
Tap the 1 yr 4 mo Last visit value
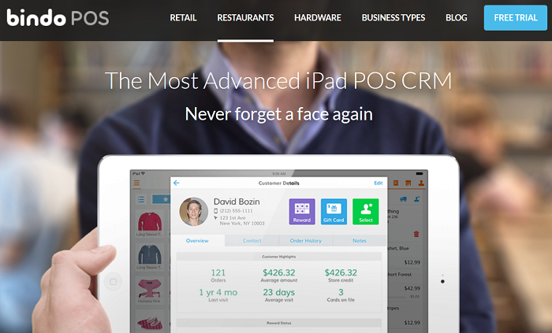218,292
